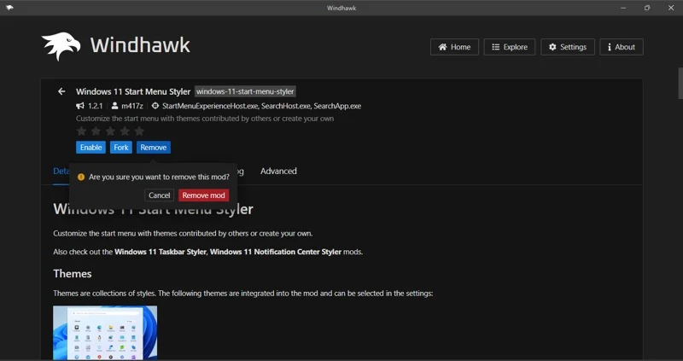This screenshot has height=361, width=683.
Task: Confirm with red Remove mod button
Action: pyautogui.click(x=203, y=195)
